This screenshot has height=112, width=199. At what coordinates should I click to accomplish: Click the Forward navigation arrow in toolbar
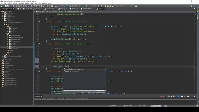point(131,6)
